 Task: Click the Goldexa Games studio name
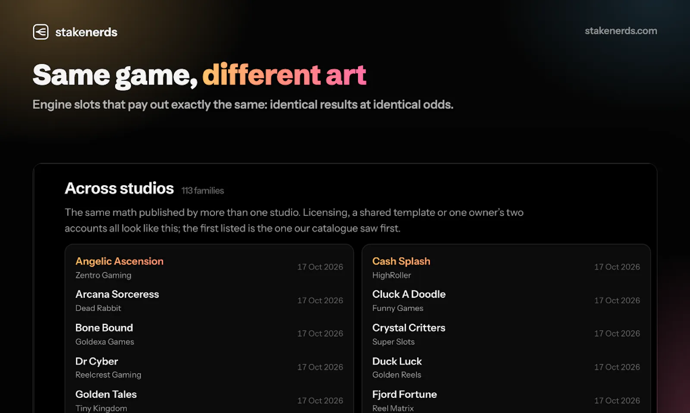(x=105, y=342)
